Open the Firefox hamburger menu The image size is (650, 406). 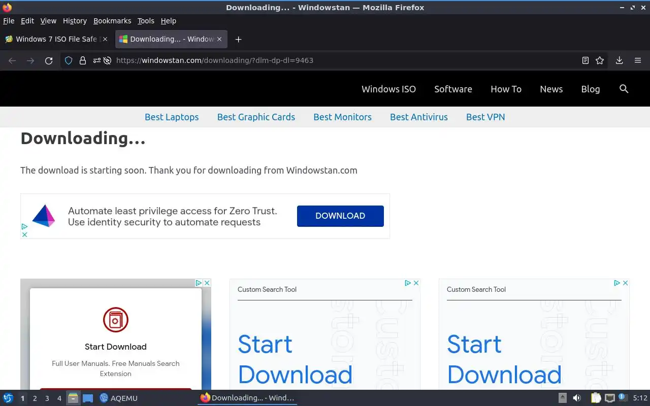pyautogui.click(x=638, y=60)
